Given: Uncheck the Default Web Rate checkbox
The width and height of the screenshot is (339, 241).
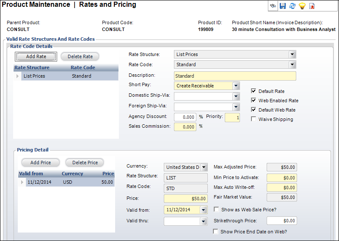Looking at the screenshot, I should coord(254,109).
